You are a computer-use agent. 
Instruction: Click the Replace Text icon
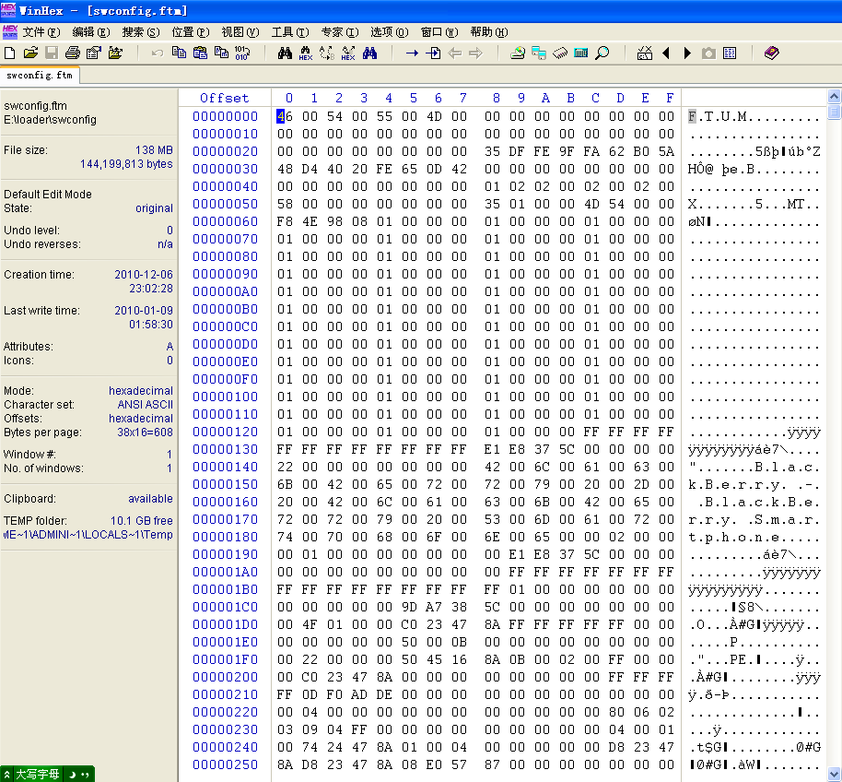coord(326,53)
